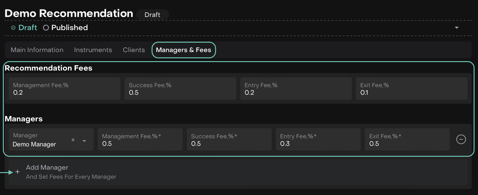Click the Draft badge next to title
The image size is (478, 195).
click(x=153, y=14)
